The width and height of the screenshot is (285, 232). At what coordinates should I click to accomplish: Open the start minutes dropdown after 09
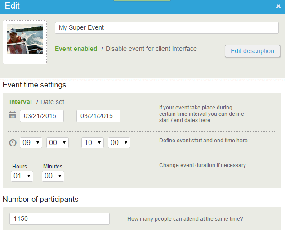pyautogui.click(x=58, y=143)
